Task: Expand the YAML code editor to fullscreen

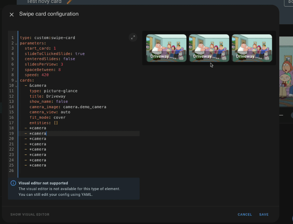Action: click(x=133, y=38)
